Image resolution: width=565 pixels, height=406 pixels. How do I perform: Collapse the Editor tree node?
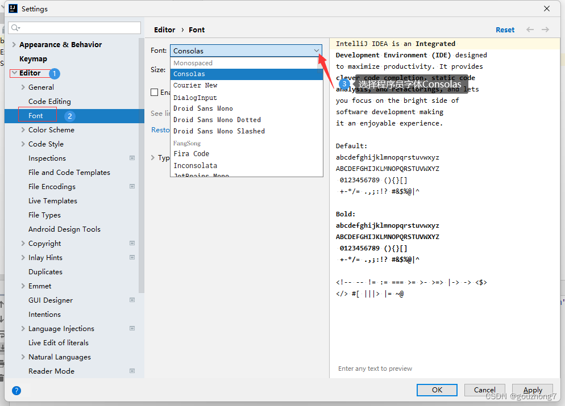(x=14, y=73)
